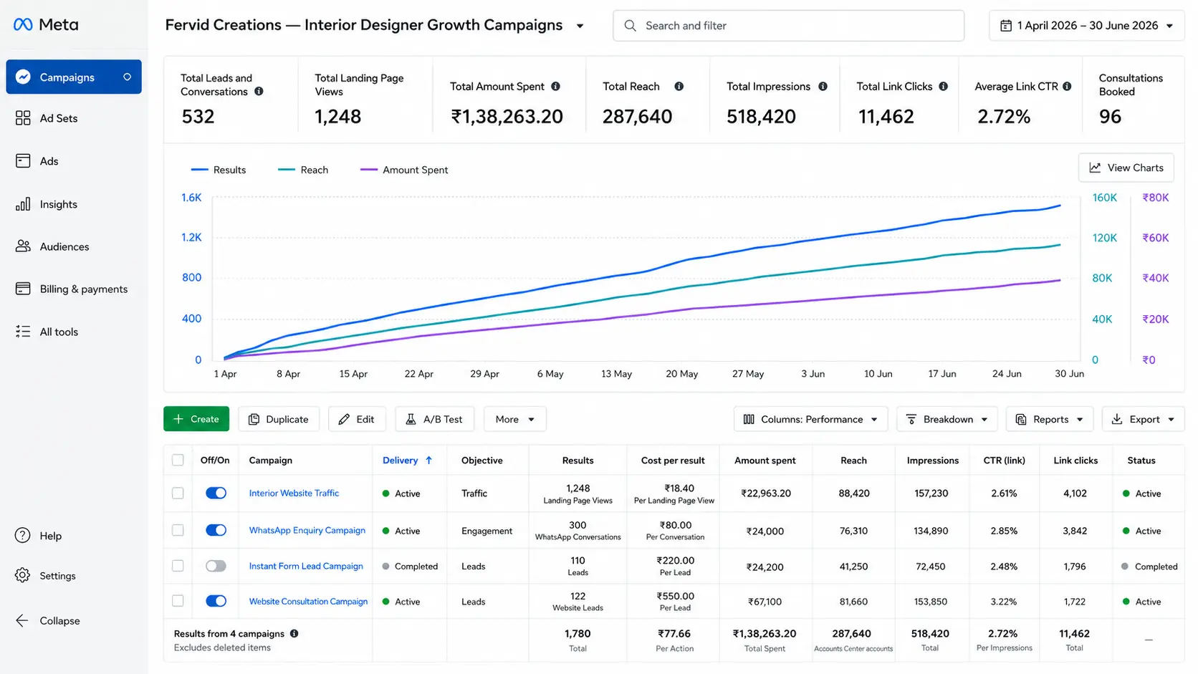Screen dimensions: 1198x674
Task: Click the Help question mark icon
Action: pos(23,536)
